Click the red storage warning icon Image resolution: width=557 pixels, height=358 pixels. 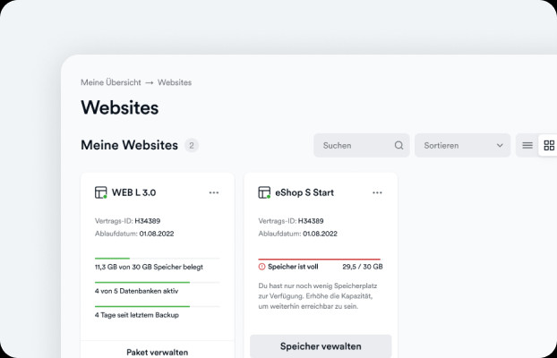click(261, 267)
